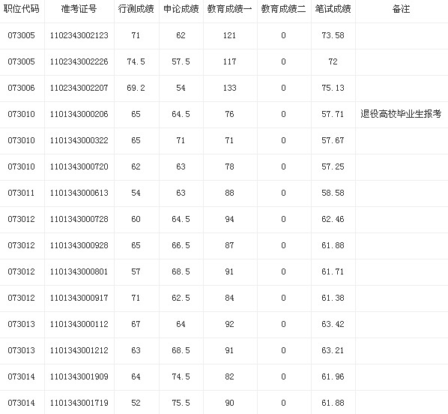This screenshot has height=414, width=448.
Task: Click the 133 education score cell
Action: (x=230, y=88)
